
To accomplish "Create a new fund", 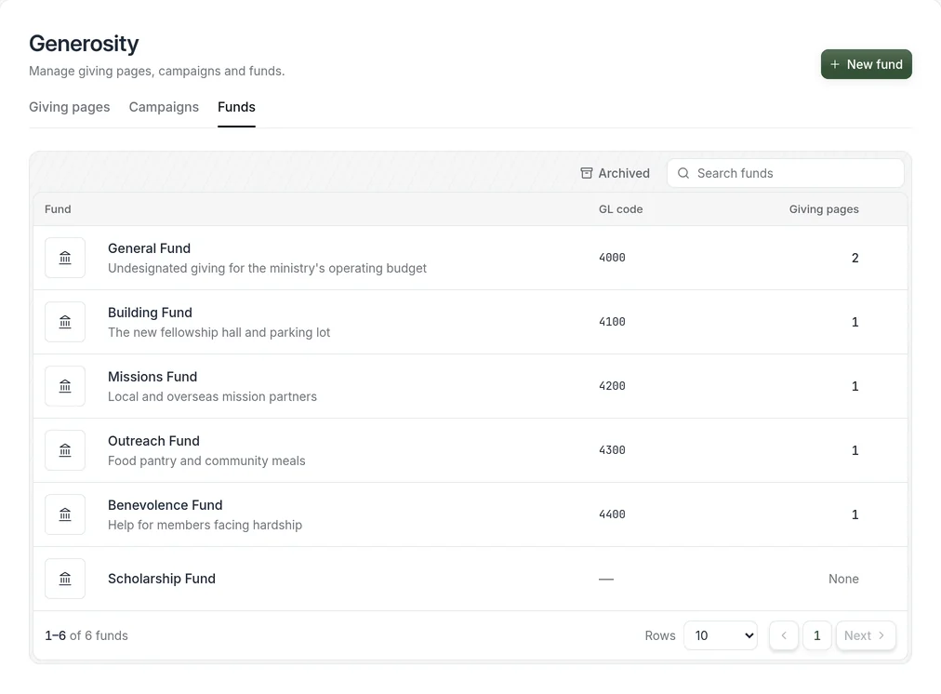I will pyautogui.click(x=866, y=64).
